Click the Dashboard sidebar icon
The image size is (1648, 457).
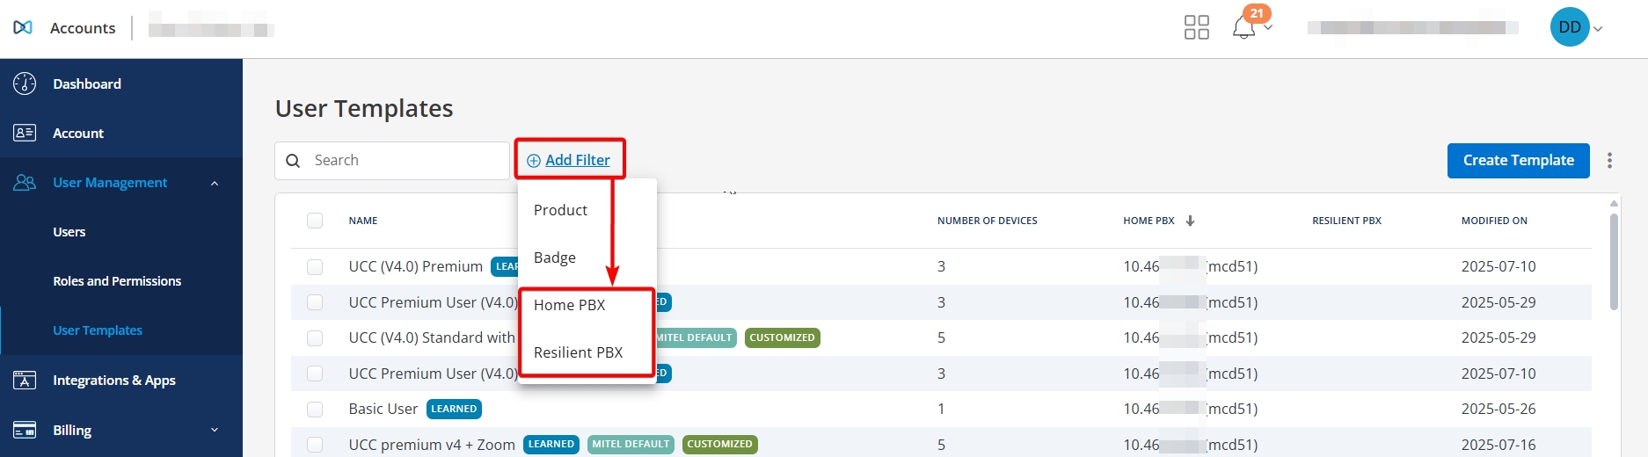[x=25, y=83]
